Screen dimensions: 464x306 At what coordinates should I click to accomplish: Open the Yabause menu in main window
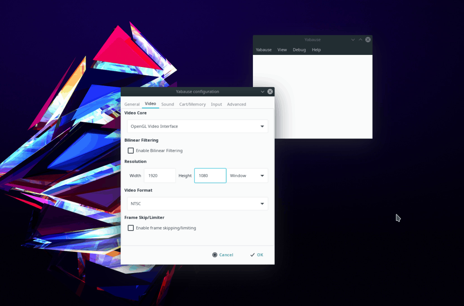[264, 50]
